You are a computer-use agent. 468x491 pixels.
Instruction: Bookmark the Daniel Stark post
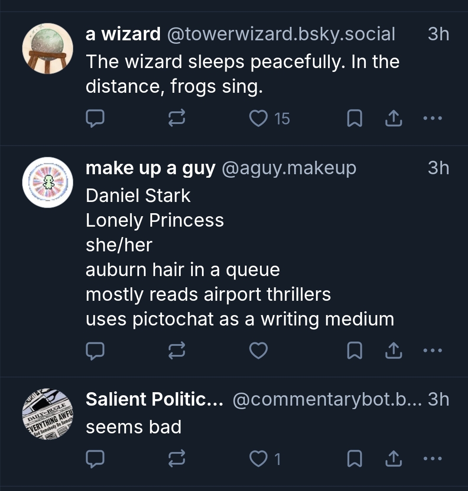tap(355, 351)
